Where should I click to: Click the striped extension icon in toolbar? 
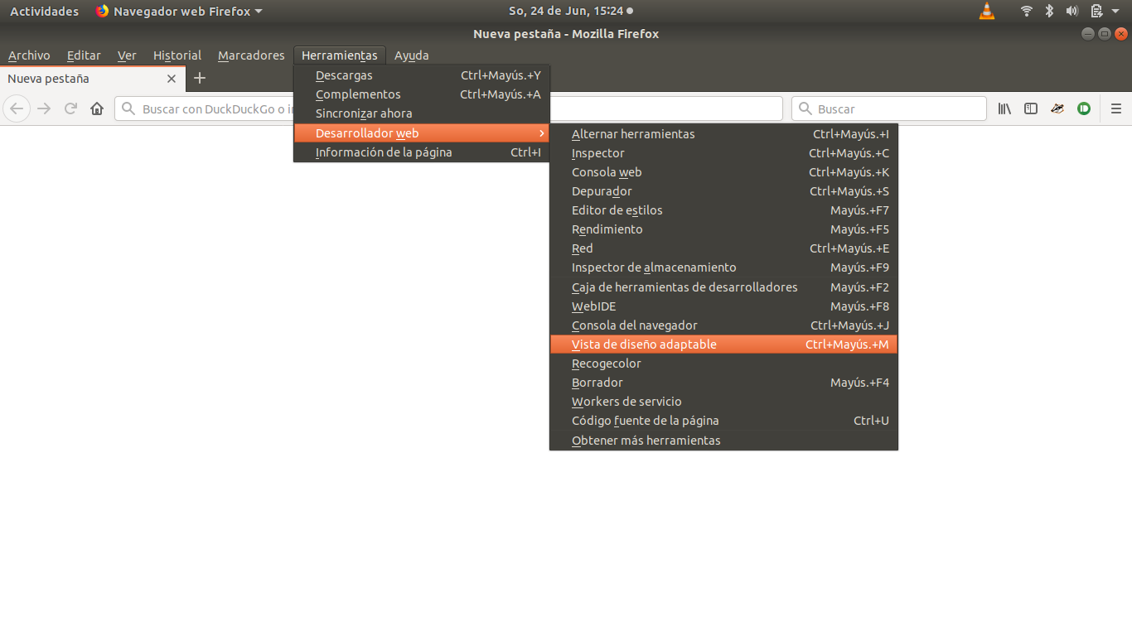tap(1057, 108)
